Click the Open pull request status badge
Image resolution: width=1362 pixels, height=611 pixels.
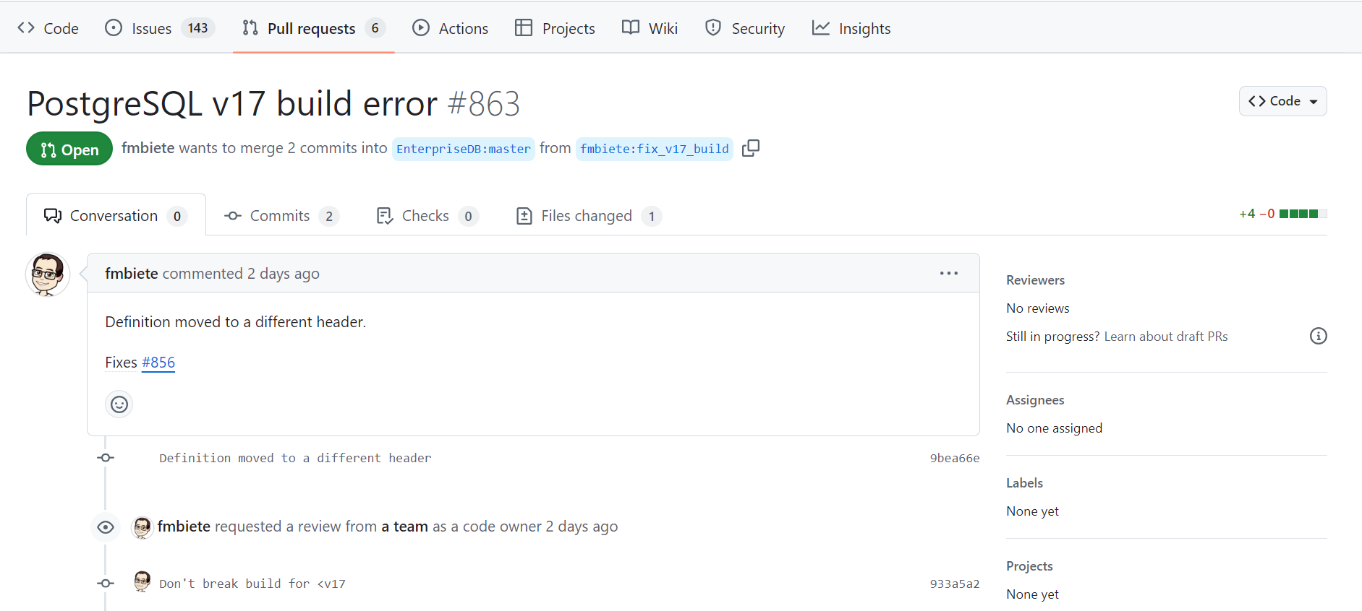(69, 149)
